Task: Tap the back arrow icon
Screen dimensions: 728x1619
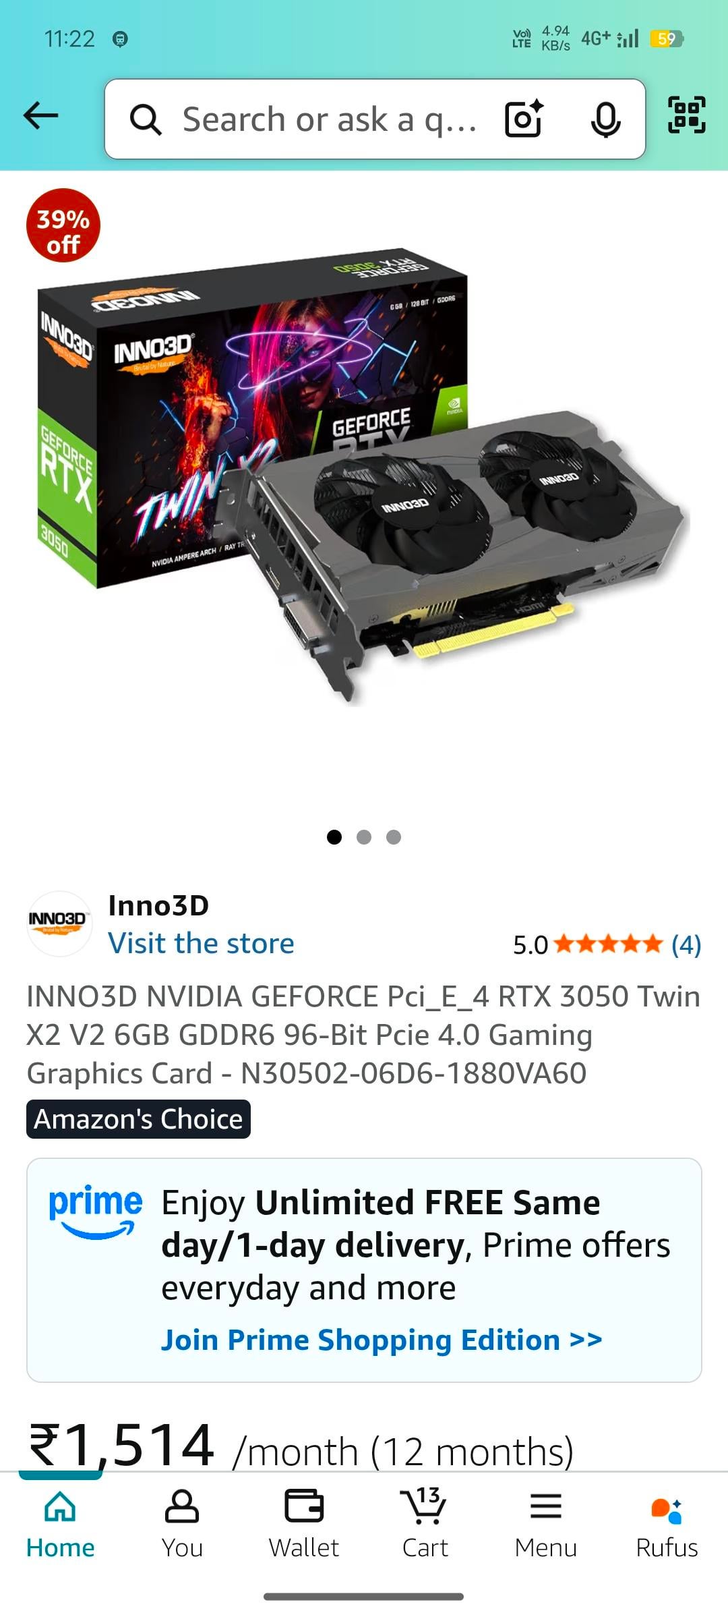Action: pos(41,116)
